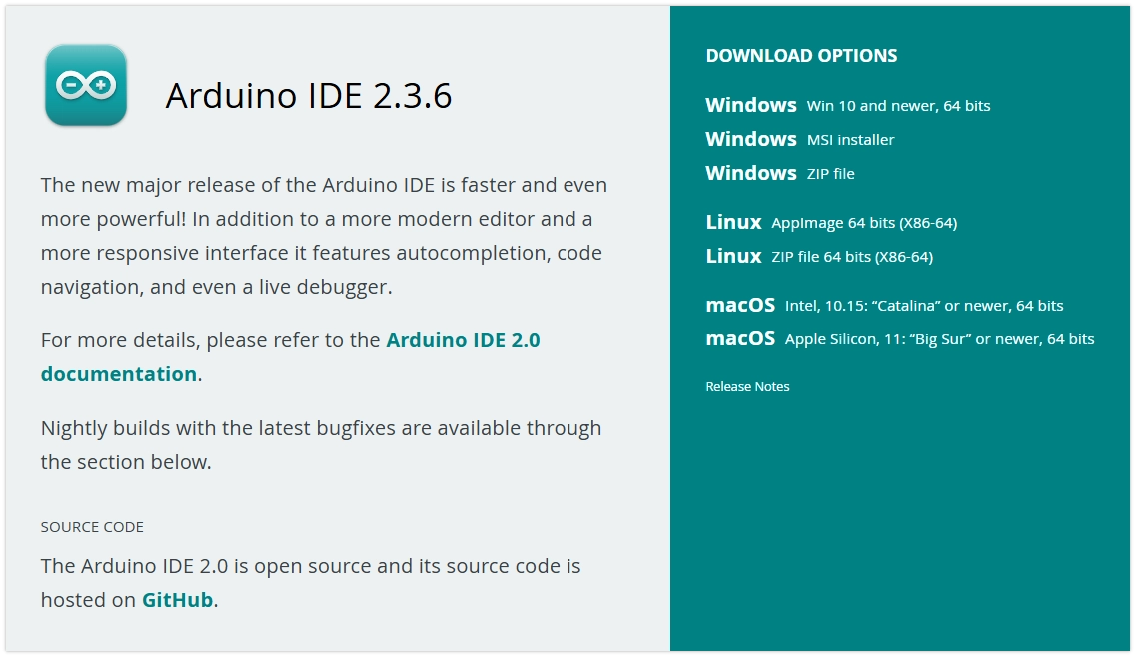Open the Arduino IDE 2.0 documentation link
This screenshot has width=1136, height=657.
464,339
